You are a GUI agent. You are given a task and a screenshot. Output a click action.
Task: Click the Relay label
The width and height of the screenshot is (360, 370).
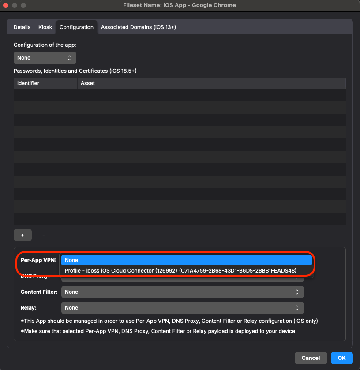coord(29,308)
